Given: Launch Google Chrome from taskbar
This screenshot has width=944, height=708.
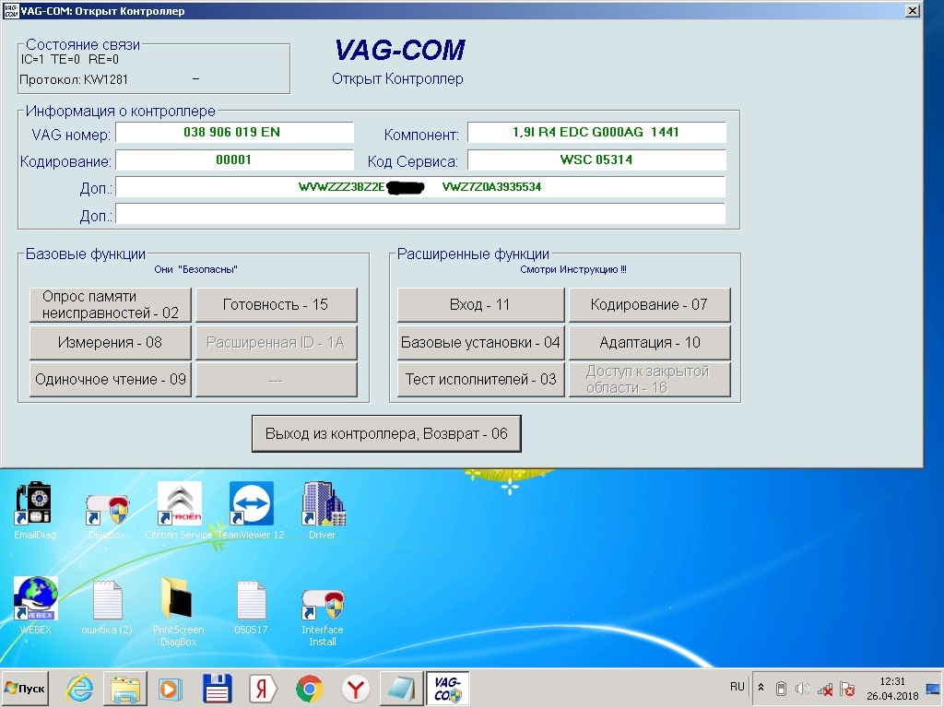Looking at the screenshot, I should coord(310,689).
